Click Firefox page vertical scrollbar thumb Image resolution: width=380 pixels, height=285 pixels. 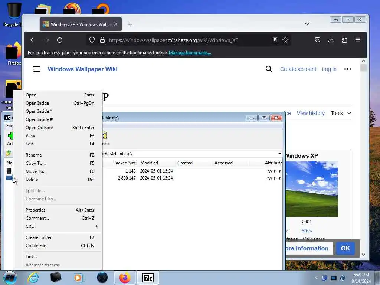point(363,68)
